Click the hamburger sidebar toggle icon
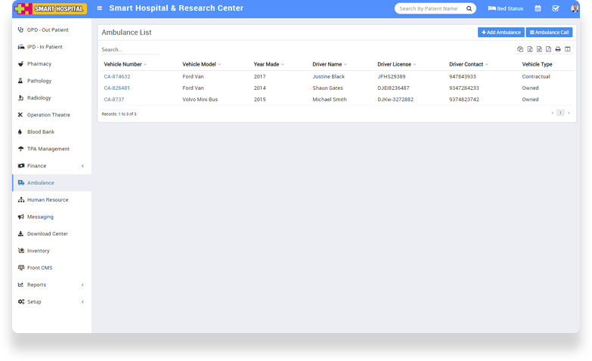The width and height of the screenshot is (592, 361). (100, 8)
